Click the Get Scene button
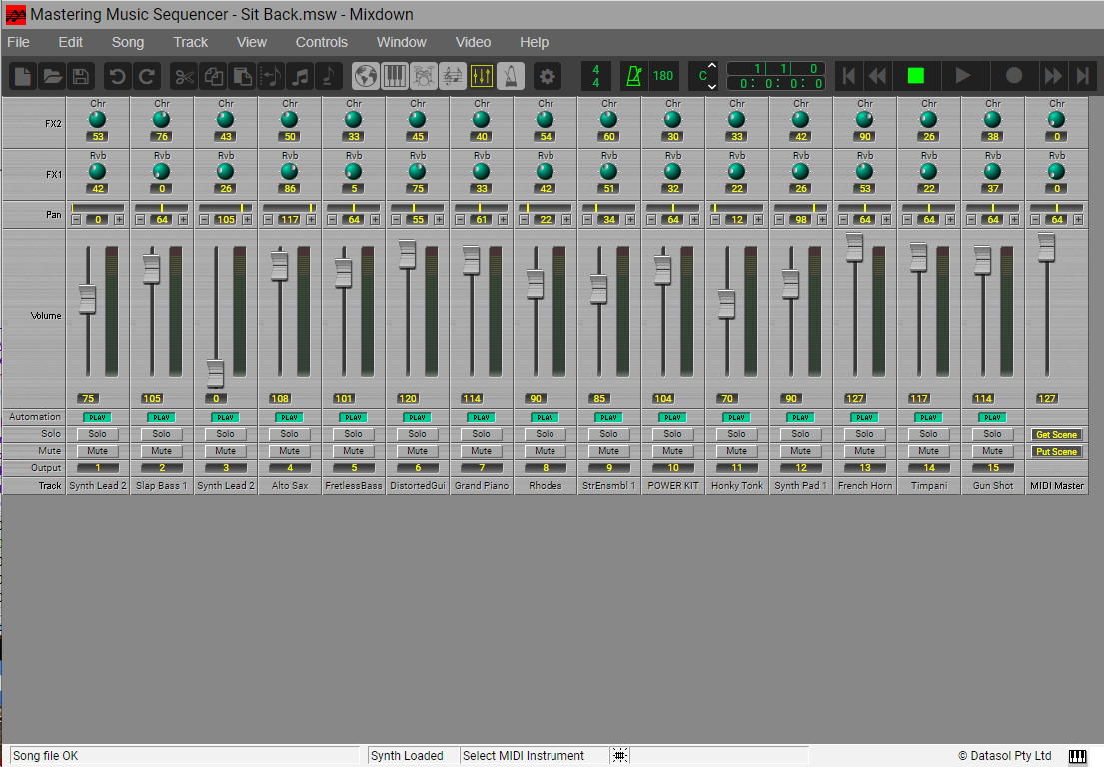Image resolution: width=1104 pixels, height=767 pixels. [x=1056, y=434]
